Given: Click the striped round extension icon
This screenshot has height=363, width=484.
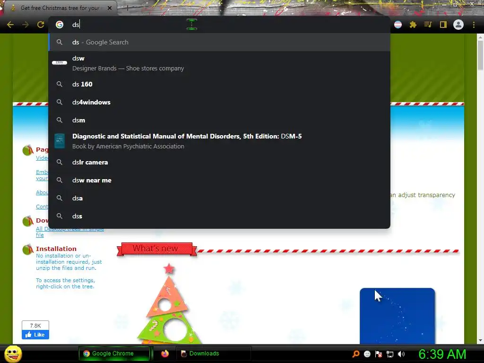Looking at the screenshot, I should (398, 25).
